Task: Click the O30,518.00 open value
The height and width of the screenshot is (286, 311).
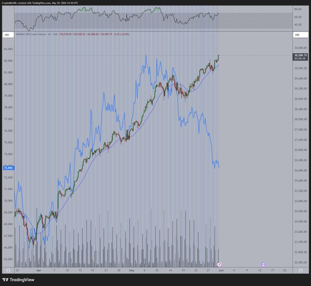Action: (65, 34)
